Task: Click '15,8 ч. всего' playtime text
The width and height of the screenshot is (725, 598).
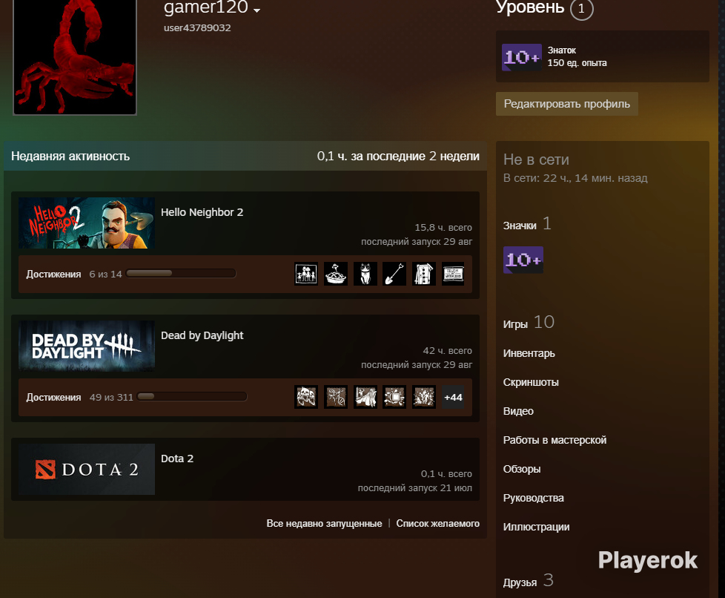Action: point(443,228)
